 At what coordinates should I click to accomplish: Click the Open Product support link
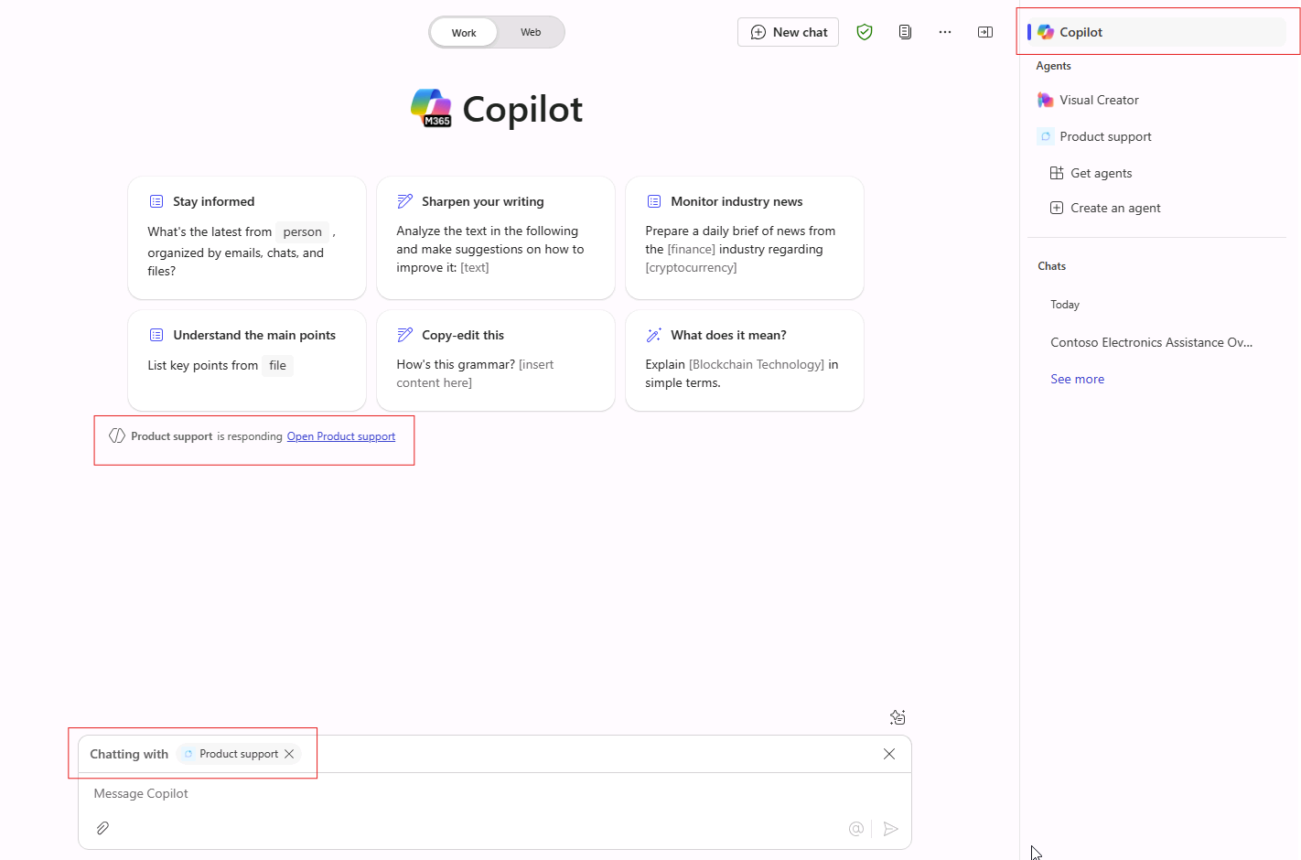[x=341, y=436]
